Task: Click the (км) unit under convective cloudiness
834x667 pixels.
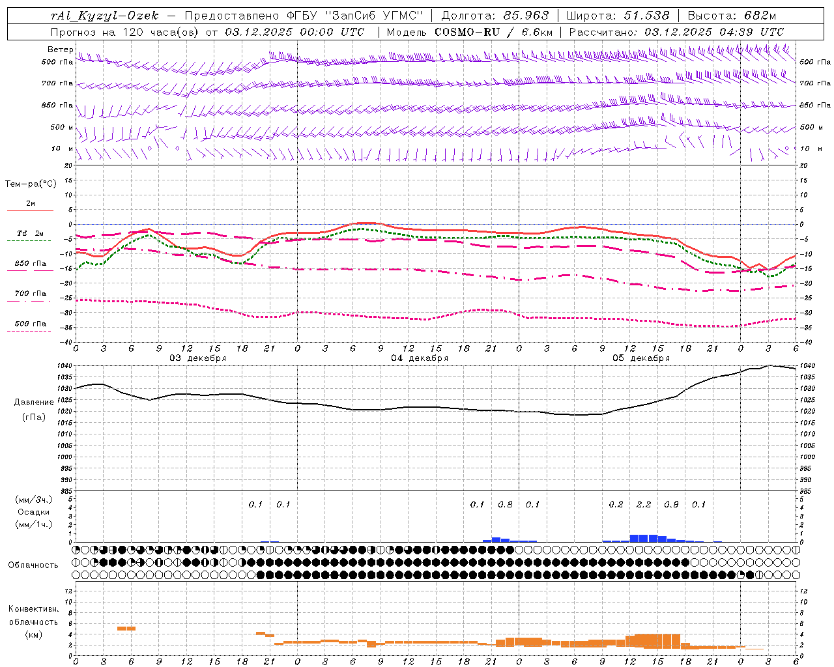Action: pos(33,634)
